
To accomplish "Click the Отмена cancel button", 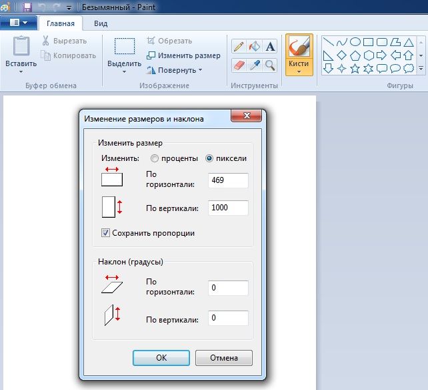I will point(224,358).
